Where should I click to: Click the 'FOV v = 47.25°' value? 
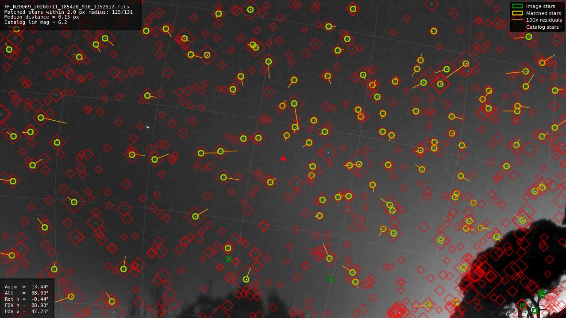(x=27, y=312)
